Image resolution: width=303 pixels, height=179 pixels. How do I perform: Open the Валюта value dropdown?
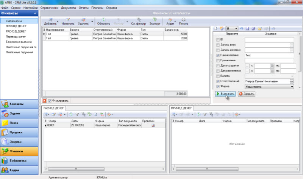(x=269, y=76)
